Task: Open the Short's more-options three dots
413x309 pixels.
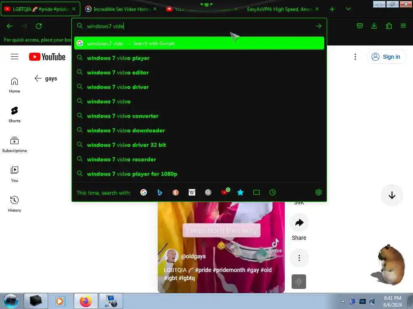Action: [x=299, y=258]
